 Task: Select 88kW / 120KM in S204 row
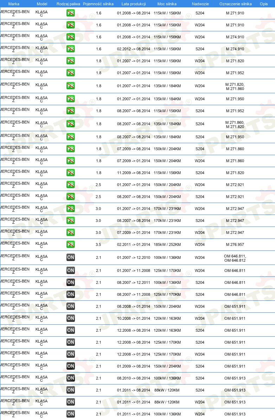tap(167, 390)
